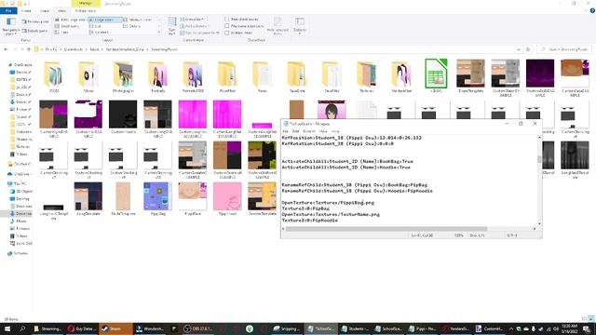The height and width of the screenshot is (335, 596).
Task: Switch to the Share ribbon tab
Action: tap(45, 10)
